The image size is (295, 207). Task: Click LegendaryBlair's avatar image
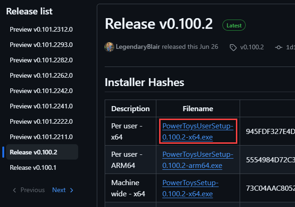[109, 47]
